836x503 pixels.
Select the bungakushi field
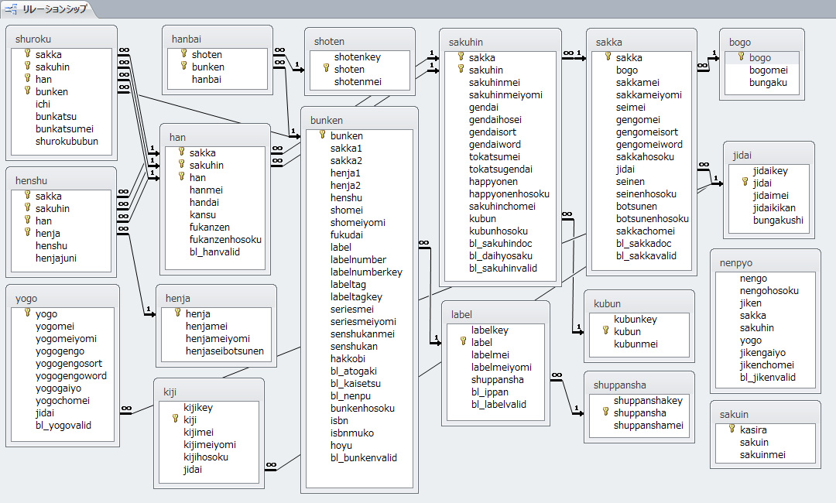[778, 220]
